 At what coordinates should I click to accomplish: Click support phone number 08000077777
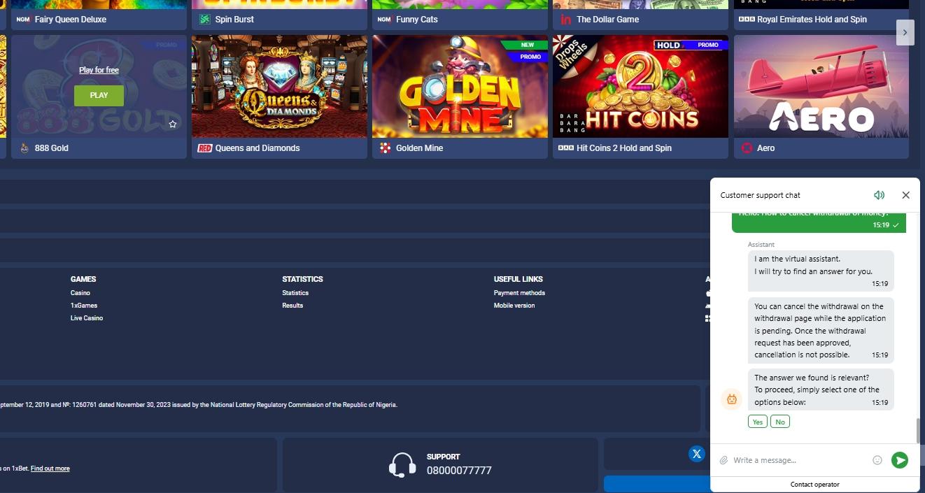[459, 471]
